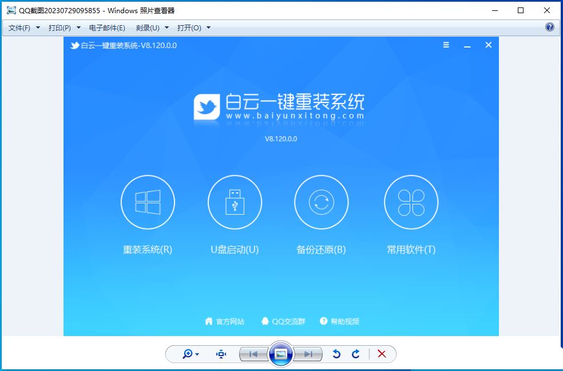563x371 pixels.
Task: Open the QQ交流群 link
Action: tap(288, 321)
